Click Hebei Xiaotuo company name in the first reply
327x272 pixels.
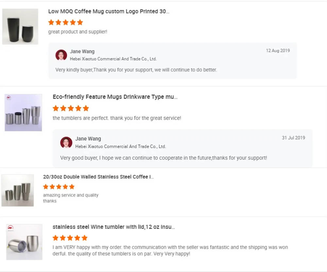click(x=113, y=59)
